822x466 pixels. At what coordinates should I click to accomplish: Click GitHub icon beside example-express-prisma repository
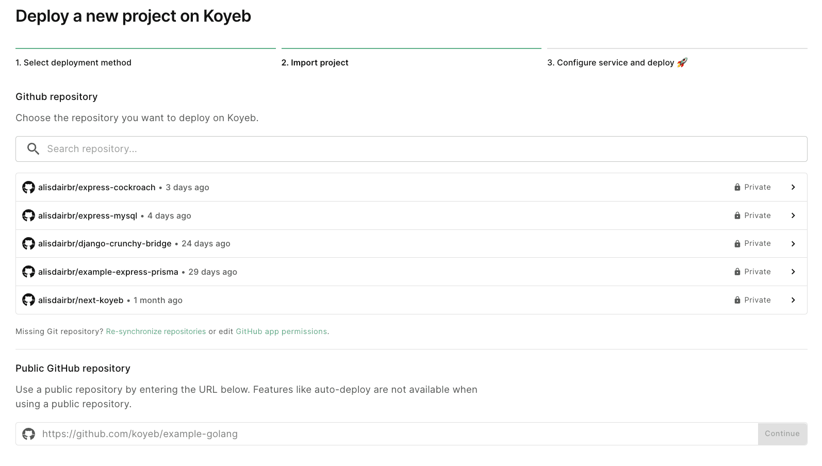[x=28, y=272]
